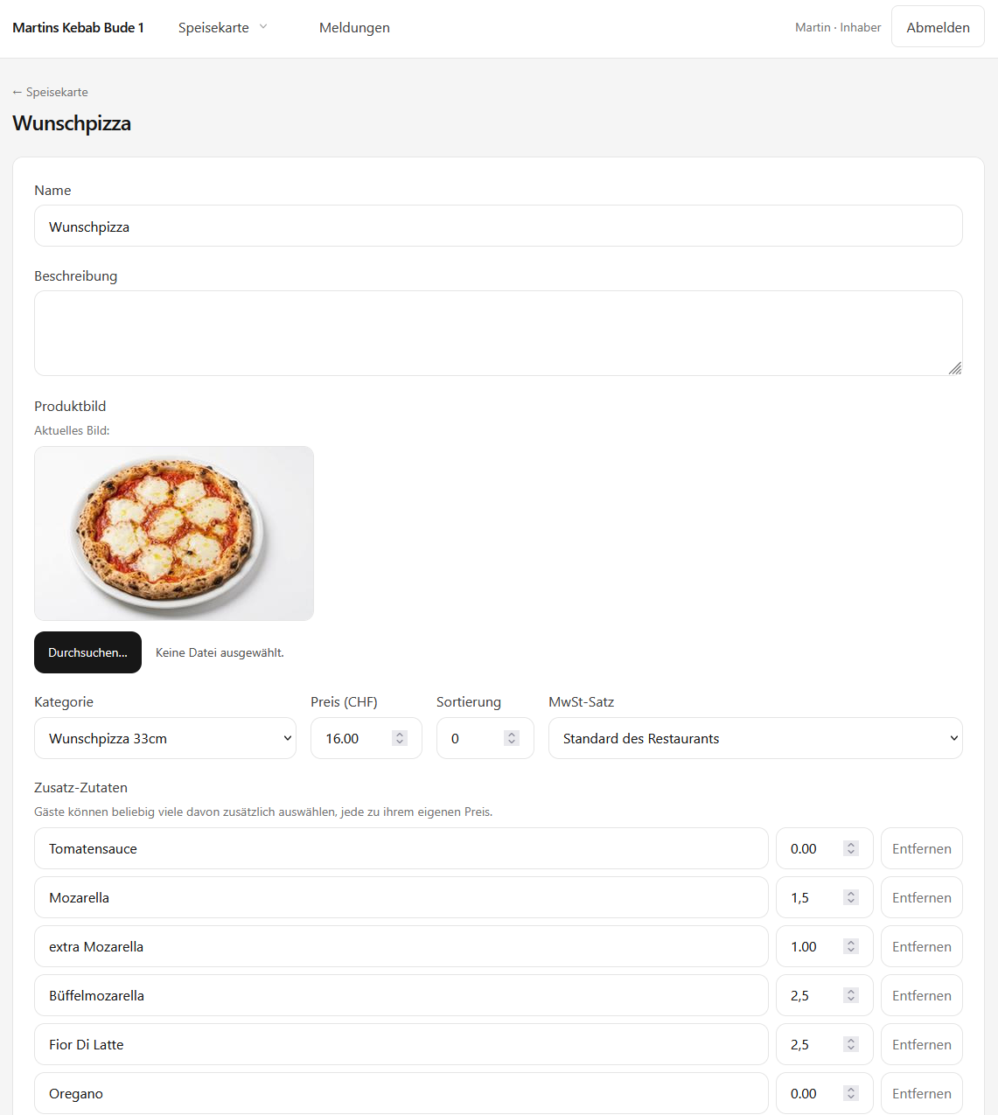998x1115 pixels.
Task: Open the Kategorie dropdown showing Wunschpizza 33cm
Action: 165,738
